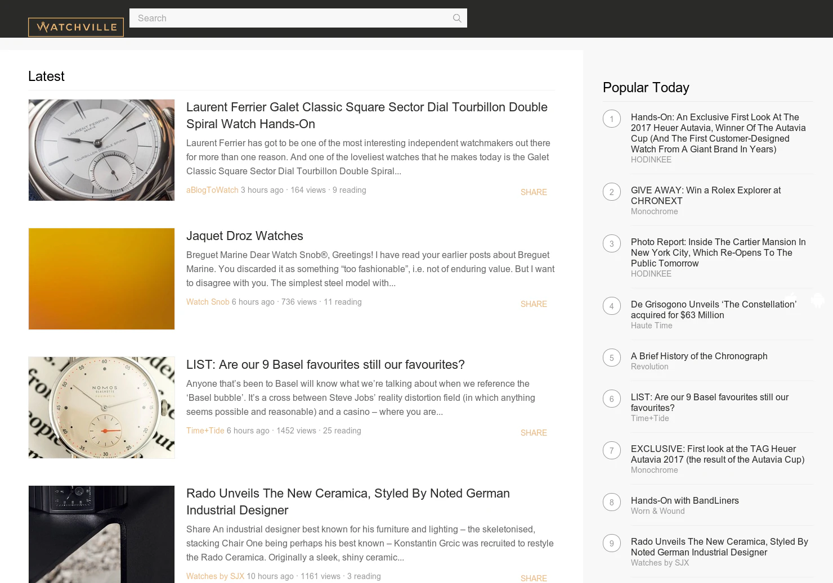Image resolution: width=833 pixels, height=583 pixels.
Task: Open Rado Ceramica in Popular Today list
Action: pyautogui.click(x=719, y=547)
